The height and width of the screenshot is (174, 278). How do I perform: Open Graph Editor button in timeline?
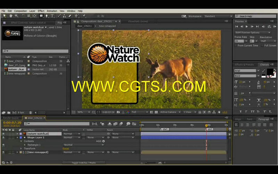tap(134, 124)
